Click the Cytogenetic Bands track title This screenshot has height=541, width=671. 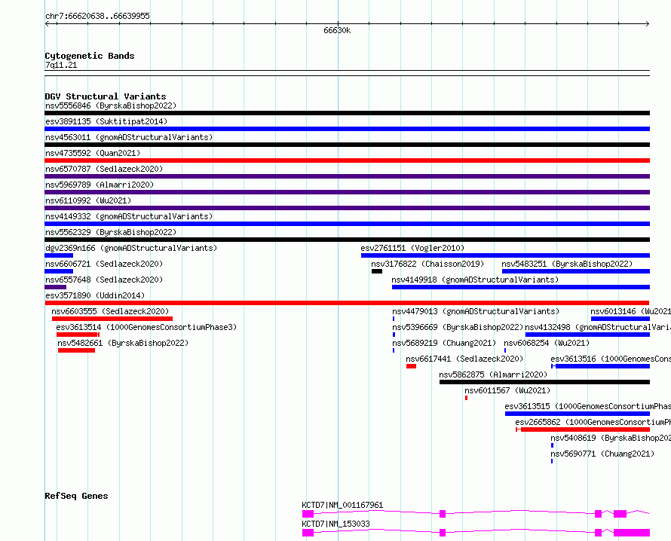(x=90, y=56)
